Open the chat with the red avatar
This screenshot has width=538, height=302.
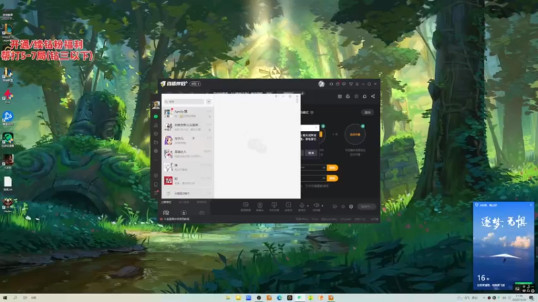pos(188,181)
